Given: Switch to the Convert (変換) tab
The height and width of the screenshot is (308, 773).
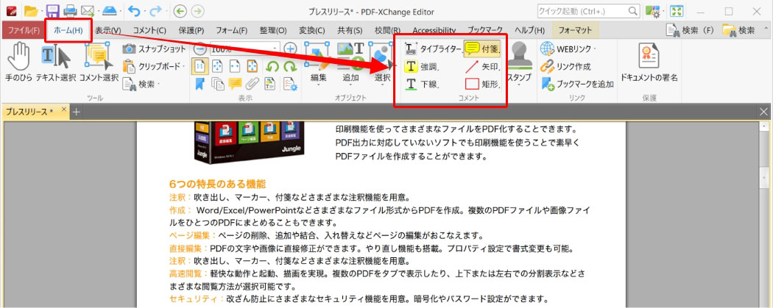Looking at the screenshot, I should 312,30.
